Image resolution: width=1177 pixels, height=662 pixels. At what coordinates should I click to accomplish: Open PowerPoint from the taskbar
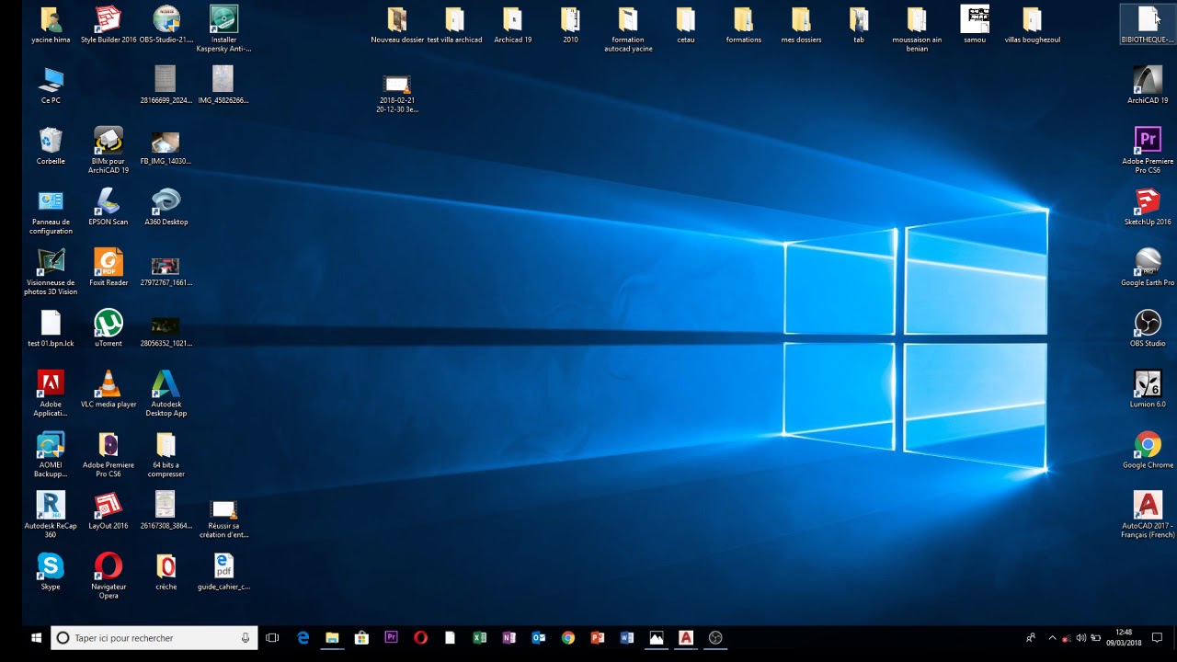pyautogui.click(x=597, y=637)
